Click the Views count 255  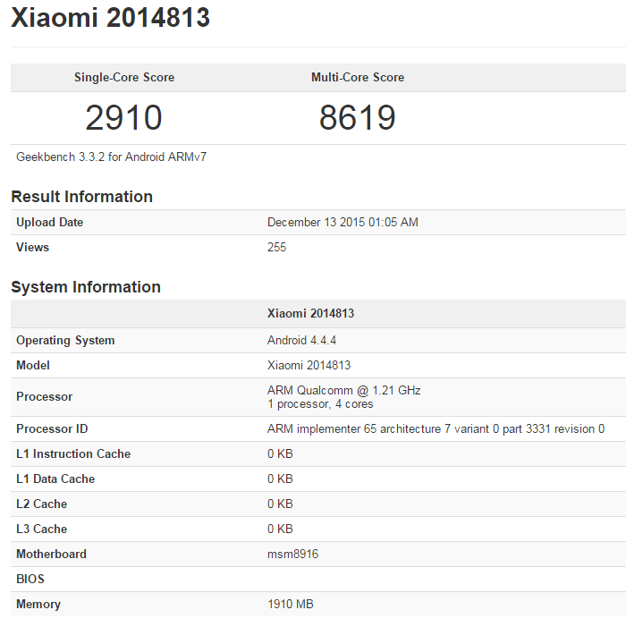click(276, 248)
